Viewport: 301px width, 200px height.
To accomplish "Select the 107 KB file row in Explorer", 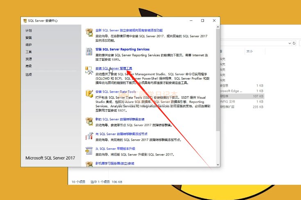I will coord(242,96).
